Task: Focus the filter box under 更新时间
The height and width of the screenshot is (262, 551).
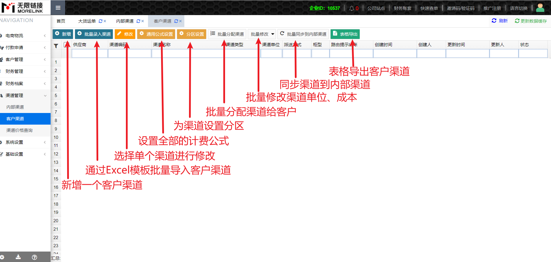Action: (468, 53)
